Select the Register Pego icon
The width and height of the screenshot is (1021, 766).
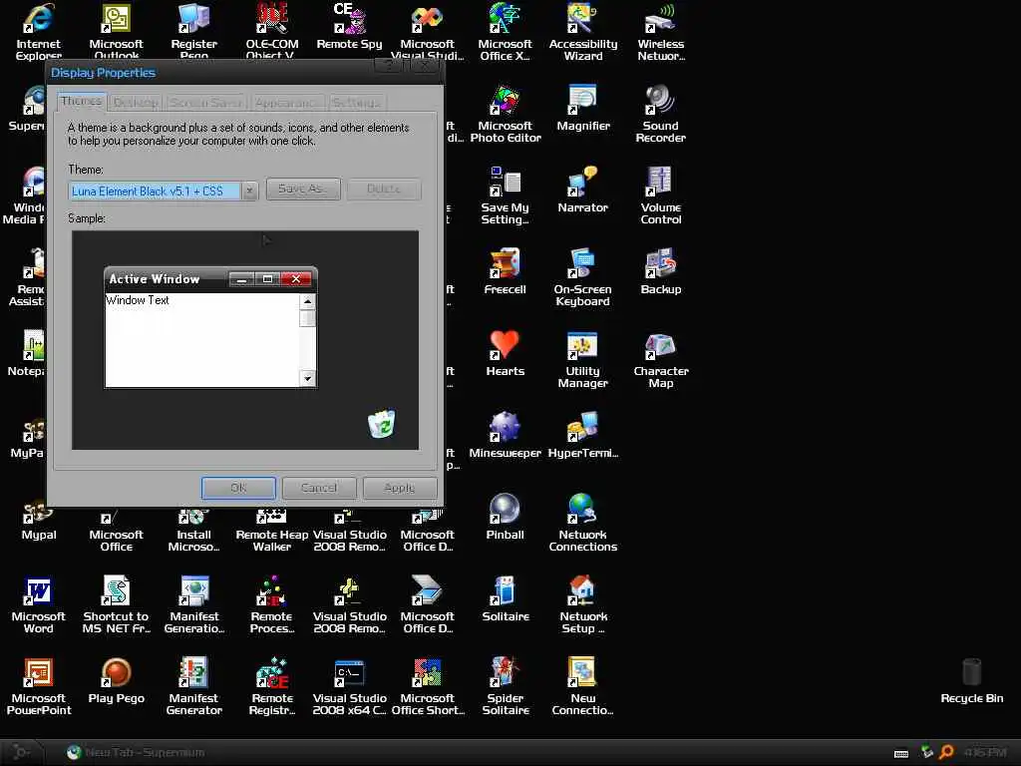click(x=194, y=31)
